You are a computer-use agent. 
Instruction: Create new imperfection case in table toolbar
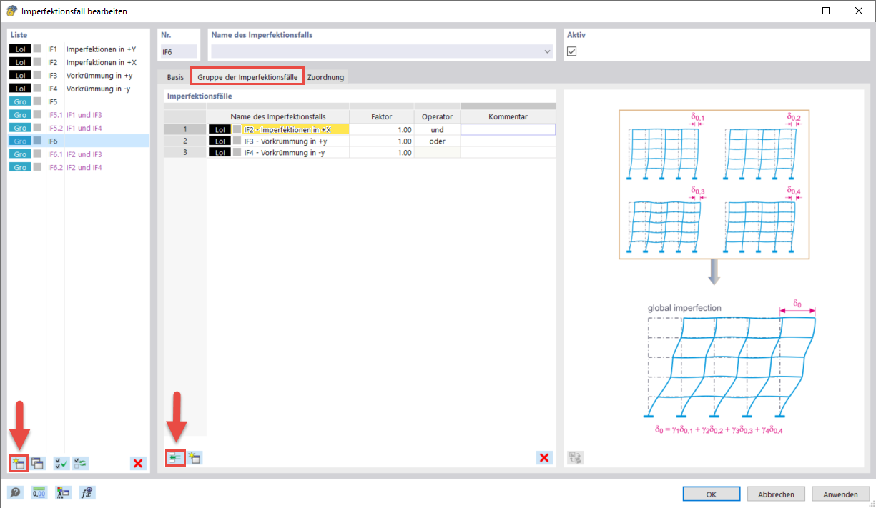(195, 457)
